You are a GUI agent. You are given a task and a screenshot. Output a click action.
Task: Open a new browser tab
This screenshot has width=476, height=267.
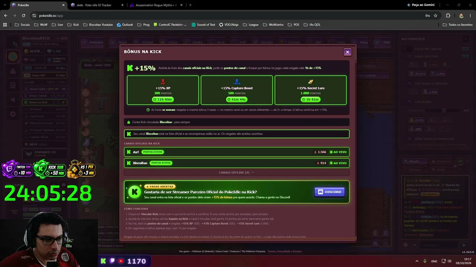[x=190, y=5]
